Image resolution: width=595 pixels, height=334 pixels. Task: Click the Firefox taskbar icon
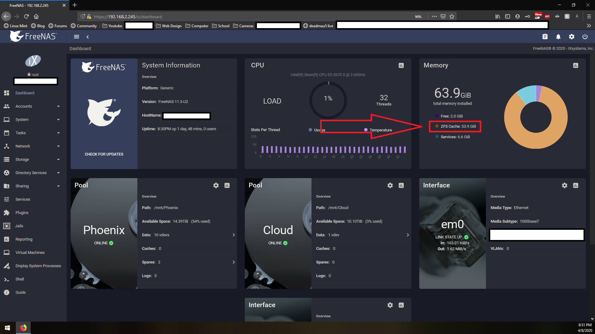click(23, 328)
